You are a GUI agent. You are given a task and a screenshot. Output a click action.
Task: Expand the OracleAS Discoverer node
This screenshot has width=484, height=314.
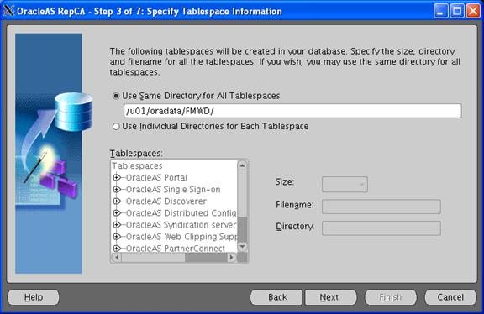[117, 201]
